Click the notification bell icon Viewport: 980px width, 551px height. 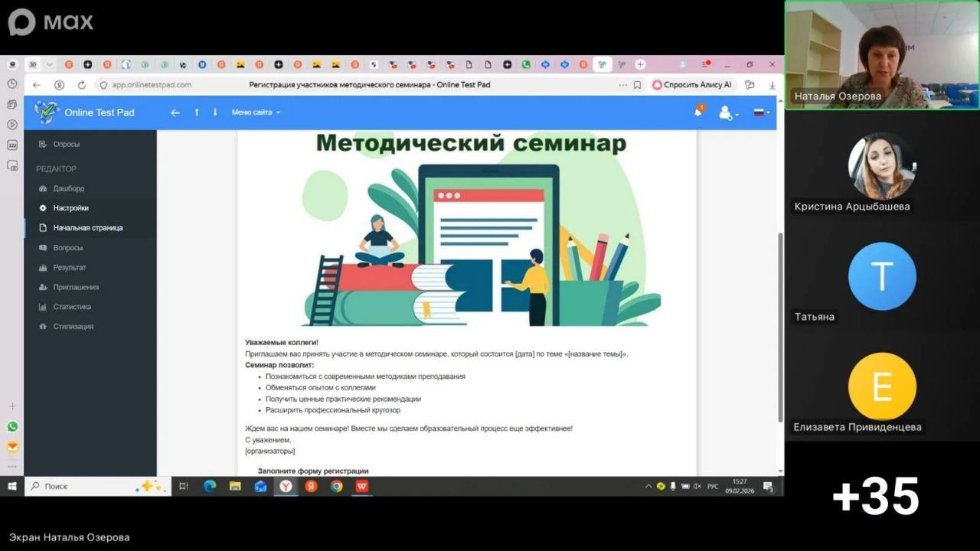pos(698,112)
